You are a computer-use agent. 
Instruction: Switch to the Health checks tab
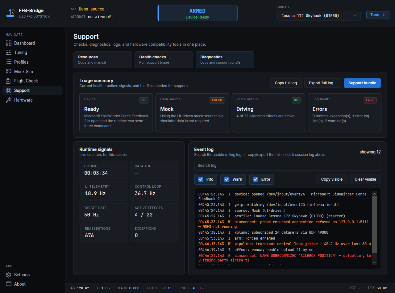coord(164,60)
